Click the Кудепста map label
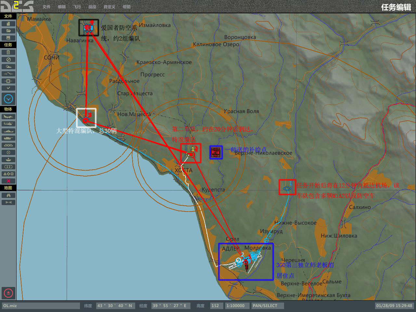Screen dimensions: 416x312 [213, 189]
